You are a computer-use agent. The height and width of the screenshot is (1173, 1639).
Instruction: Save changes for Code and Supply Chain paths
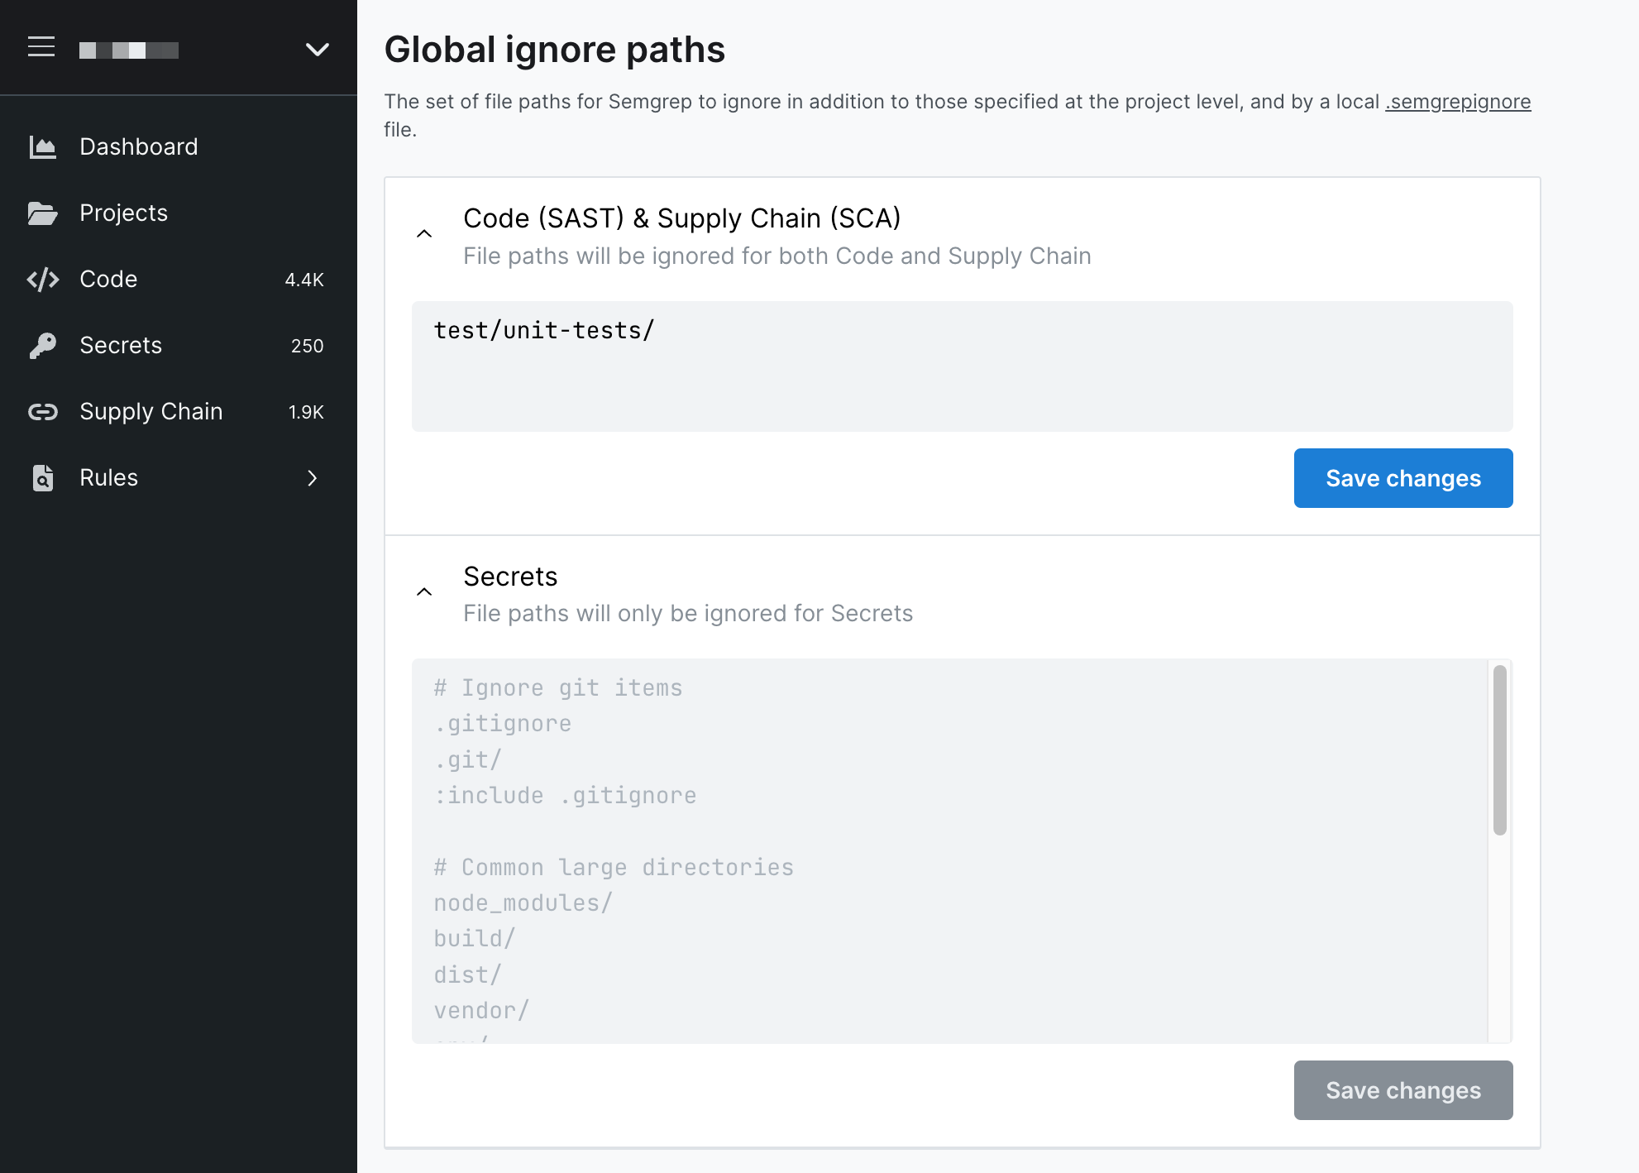click(1402, 477)
